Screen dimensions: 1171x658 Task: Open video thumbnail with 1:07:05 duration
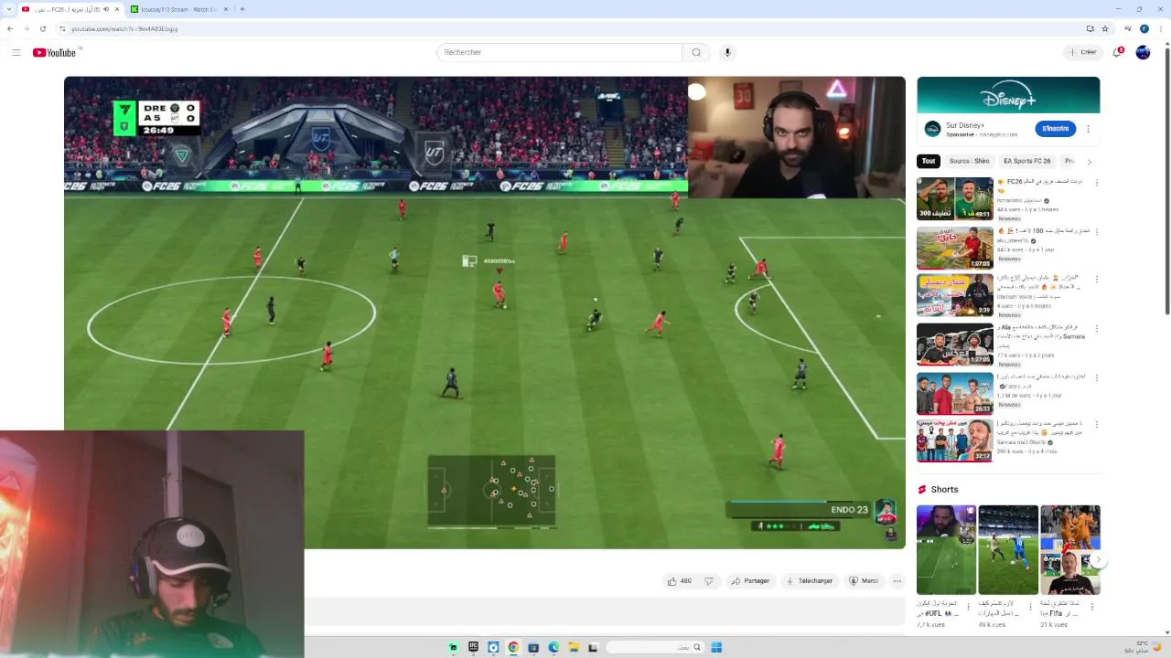tap(955, 248)
